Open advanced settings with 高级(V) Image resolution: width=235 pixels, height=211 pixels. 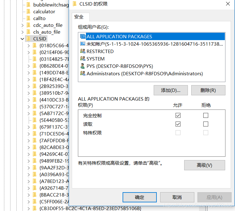click(205, 165)
